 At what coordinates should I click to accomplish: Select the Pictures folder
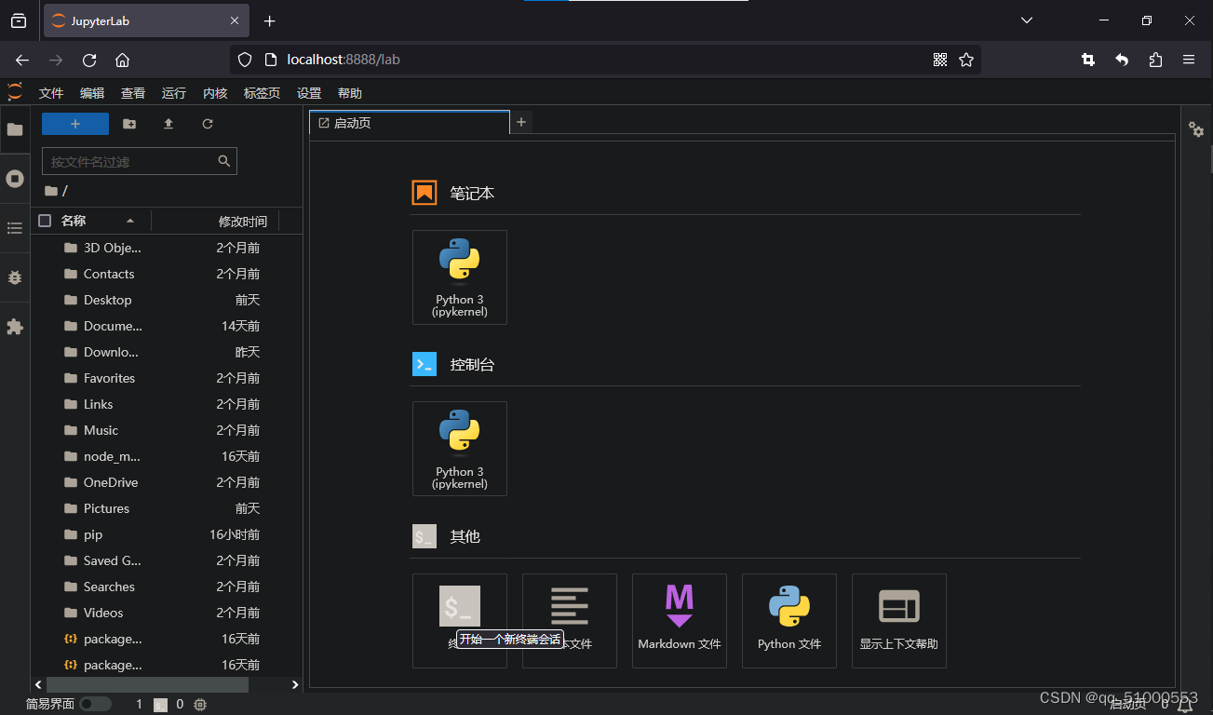tap(167, 508)
